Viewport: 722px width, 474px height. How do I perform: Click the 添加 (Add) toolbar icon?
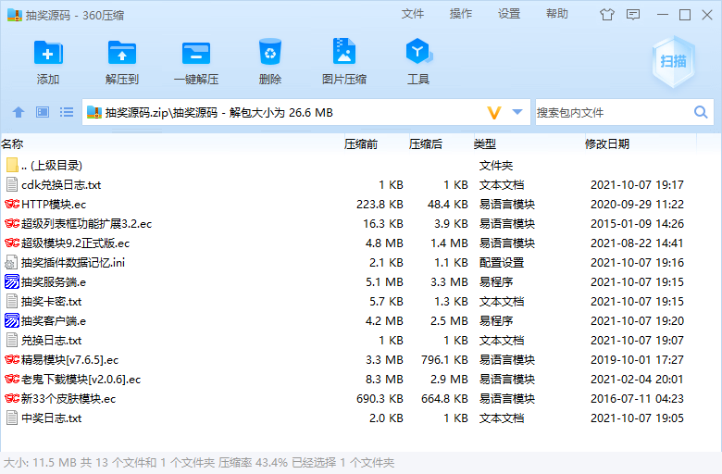(x=48, y=54)
